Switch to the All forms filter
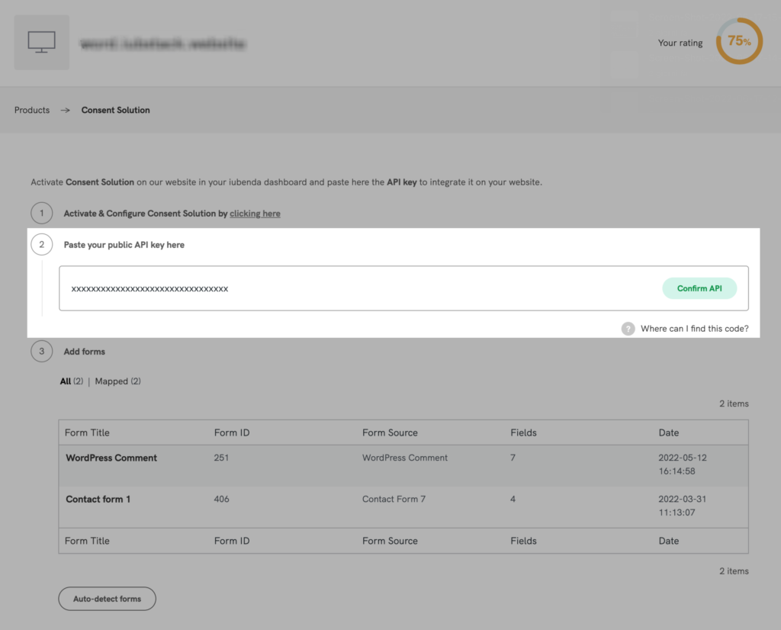 (x=66, y=381)
